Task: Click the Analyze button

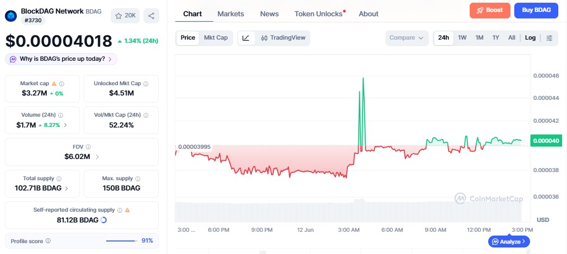Action: (x=509, y=242)
